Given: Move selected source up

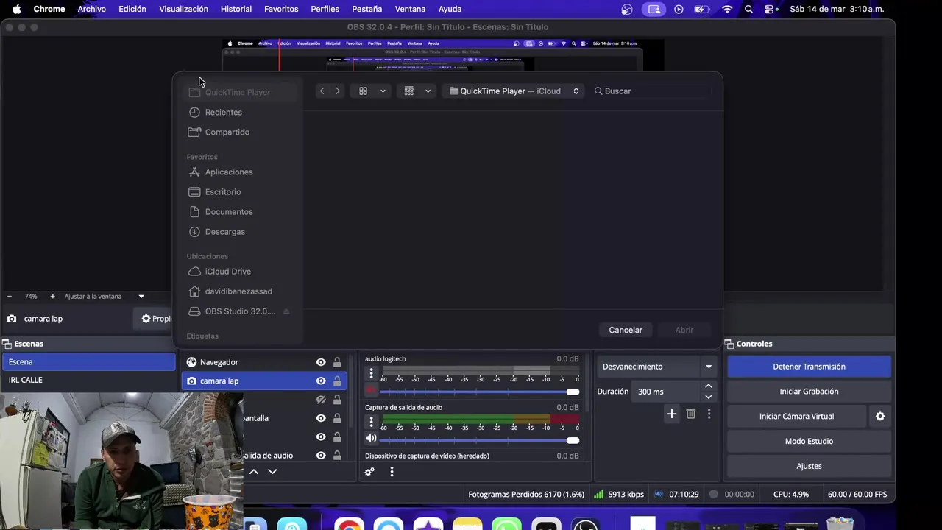Looking at the screenshot, I should point(254,472).
